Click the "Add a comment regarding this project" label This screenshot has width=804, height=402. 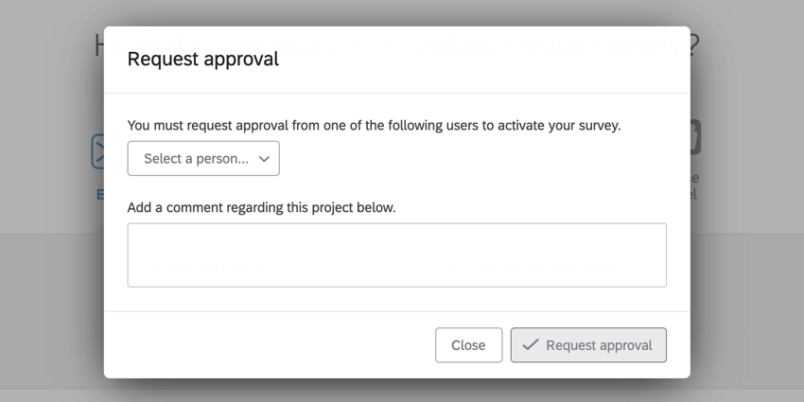[x=261, y=207]
